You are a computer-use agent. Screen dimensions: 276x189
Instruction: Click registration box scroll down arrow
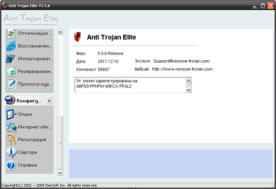tap(189, 90)
